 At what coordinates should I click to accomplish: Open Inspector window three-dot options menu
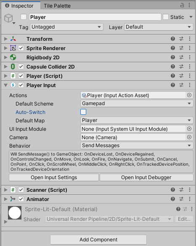[189, 5]
